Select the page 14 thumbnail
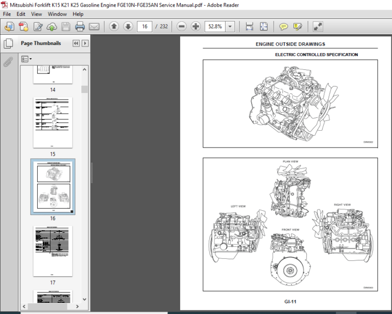 (x=53, y=75)
